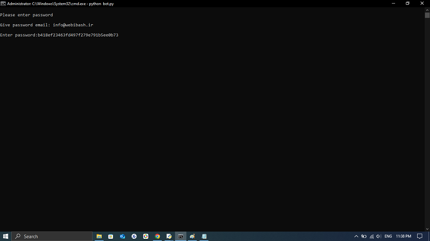Open Microsoft Store from the taskbar

click(x=111, y=236)
